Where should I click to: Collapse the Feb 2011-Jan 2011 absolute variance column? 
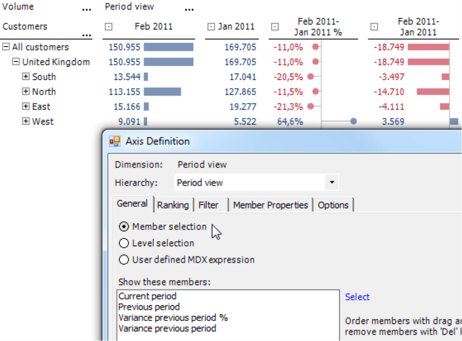tap(374, 27)
